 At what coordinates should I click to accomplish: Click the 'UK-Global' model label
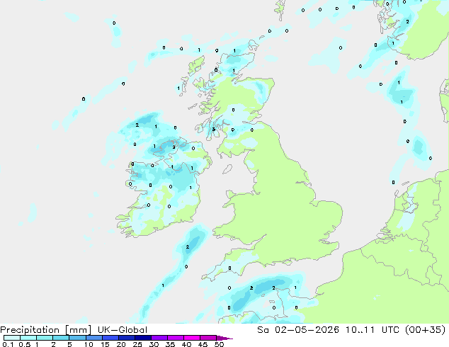coord(123,330)
